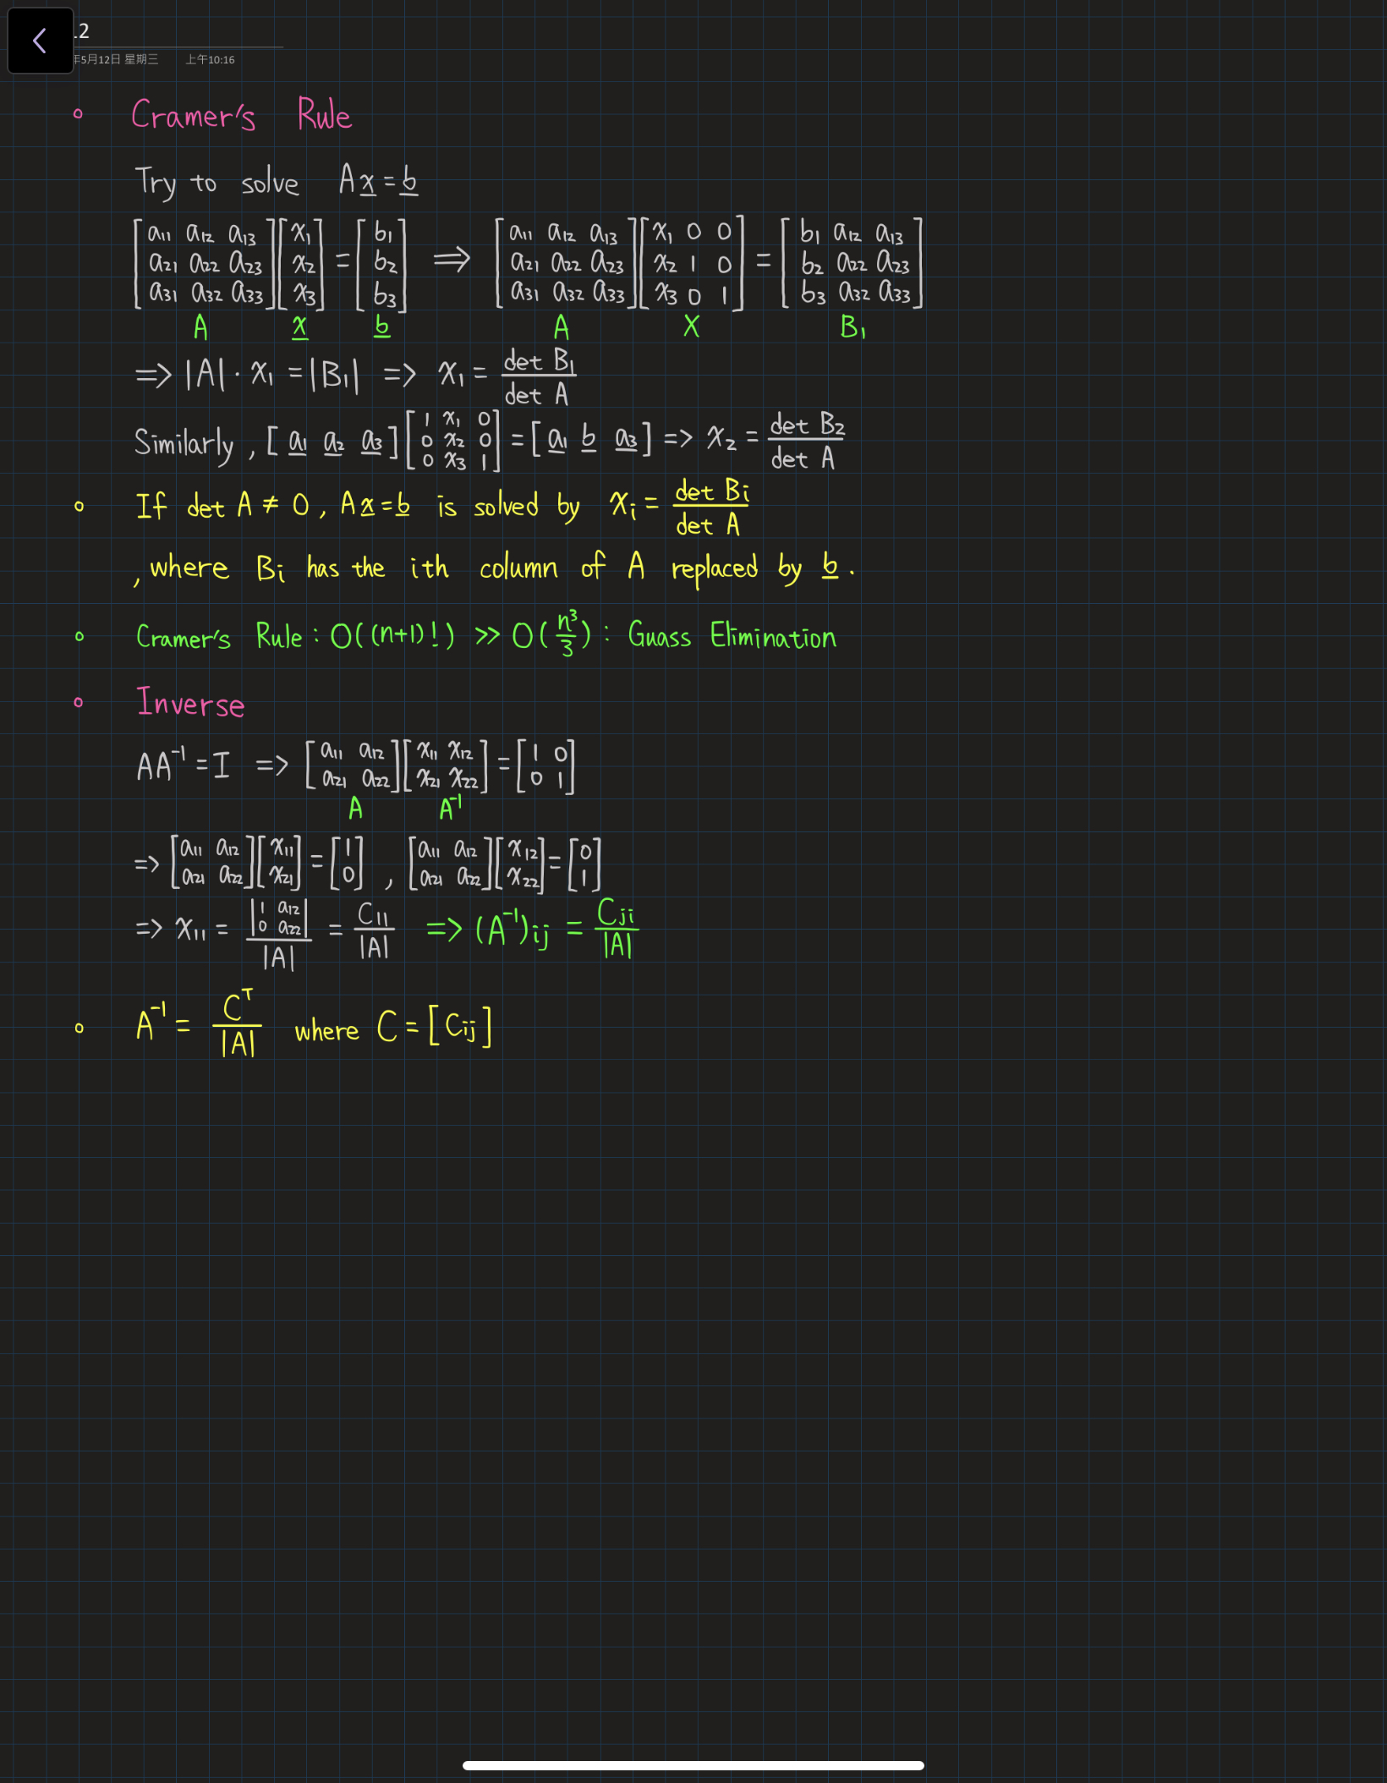Tap the yellow bullet beside the A⁻¹ formula
Screen dimensions: 1387x1783
[79, 1028]
